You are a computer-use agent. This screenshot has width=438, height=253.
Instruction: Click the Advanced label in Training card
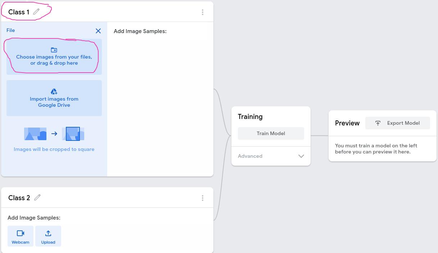[x=250, y=156]
